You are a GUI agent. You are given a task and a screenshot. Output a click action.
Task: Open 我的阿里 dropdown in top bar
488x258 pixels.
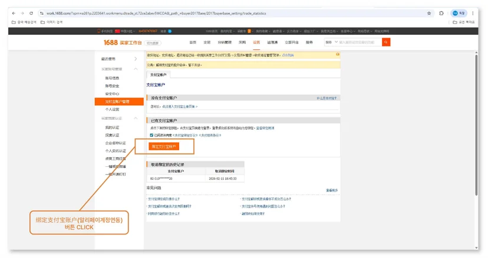(227, 31)
